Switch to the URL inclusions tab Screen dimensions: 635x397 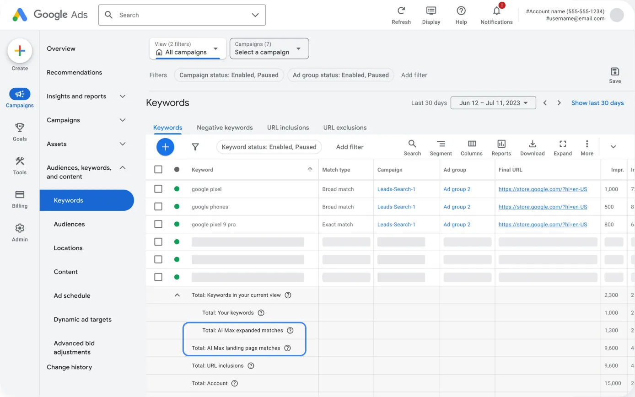288,128
